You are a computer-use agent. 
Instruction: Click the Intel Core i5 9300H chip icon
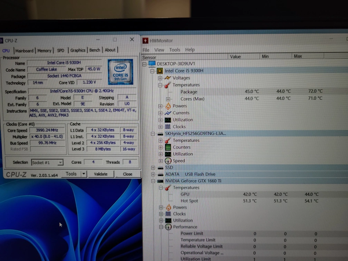(159, 71)
